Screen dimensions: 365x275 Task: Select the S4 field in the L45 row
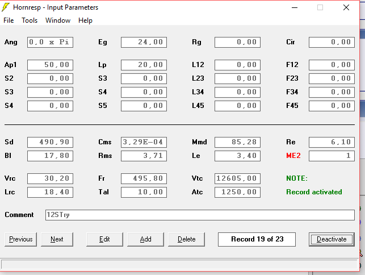pyautogui.click(x=51, y=106)
